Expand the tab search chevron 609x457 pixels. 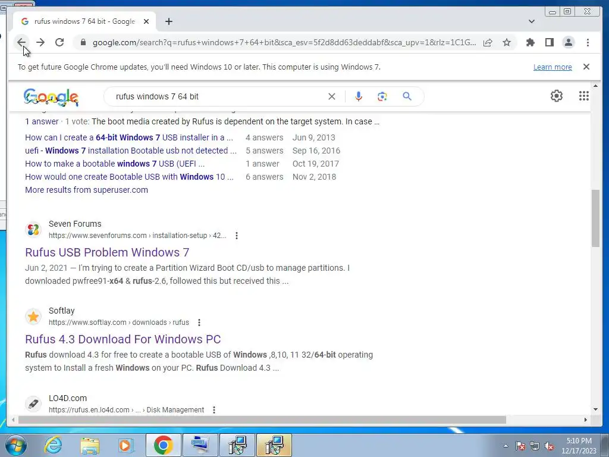coord(531,21)
